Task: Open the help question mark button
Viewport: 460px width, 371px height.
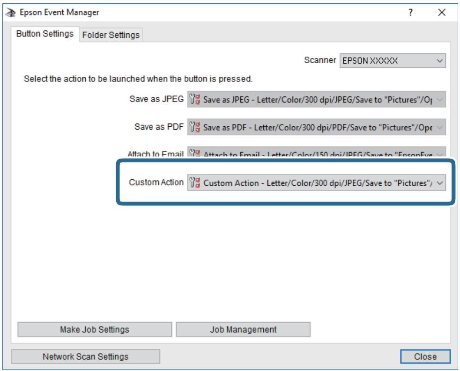Action: 410,13
